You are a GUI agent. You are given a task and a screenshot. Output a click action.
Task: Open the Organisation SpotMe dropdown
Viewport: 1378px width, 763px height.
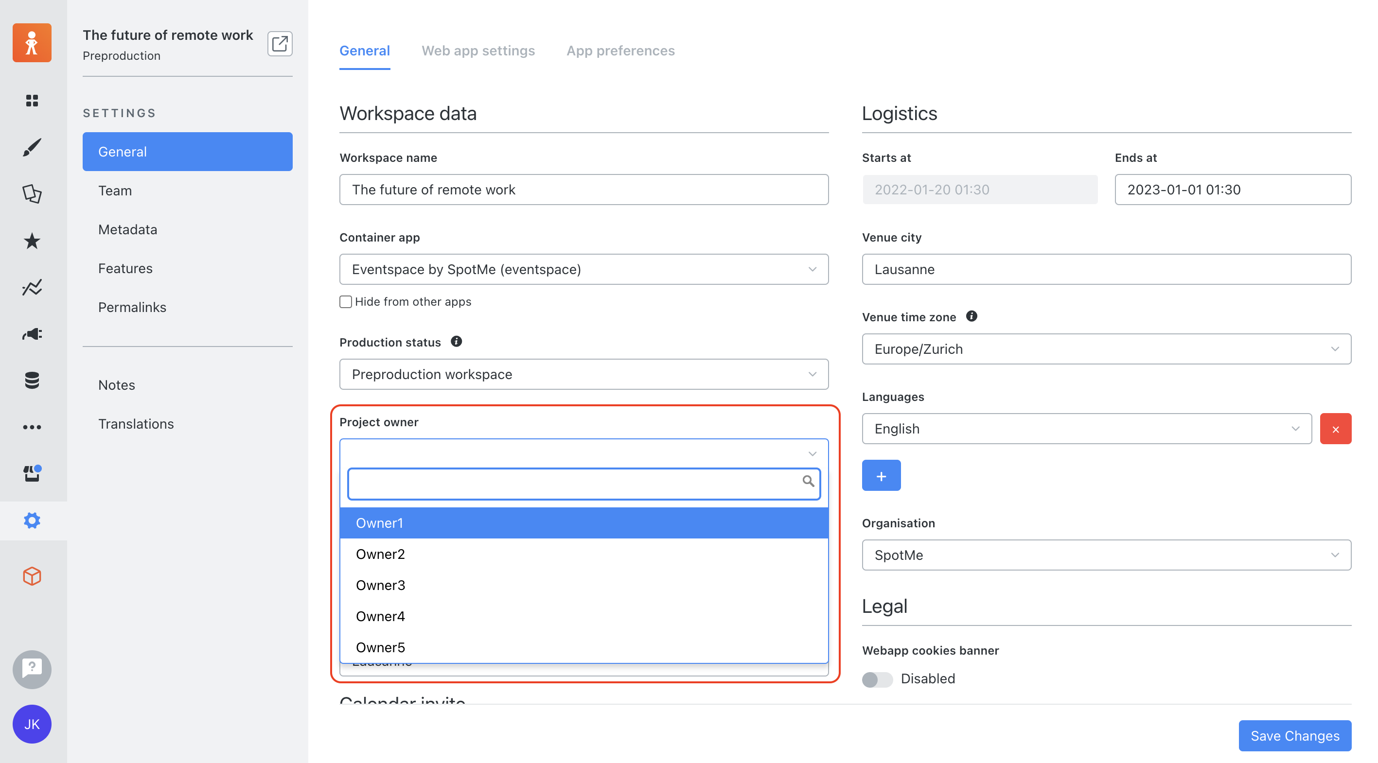1106,555
